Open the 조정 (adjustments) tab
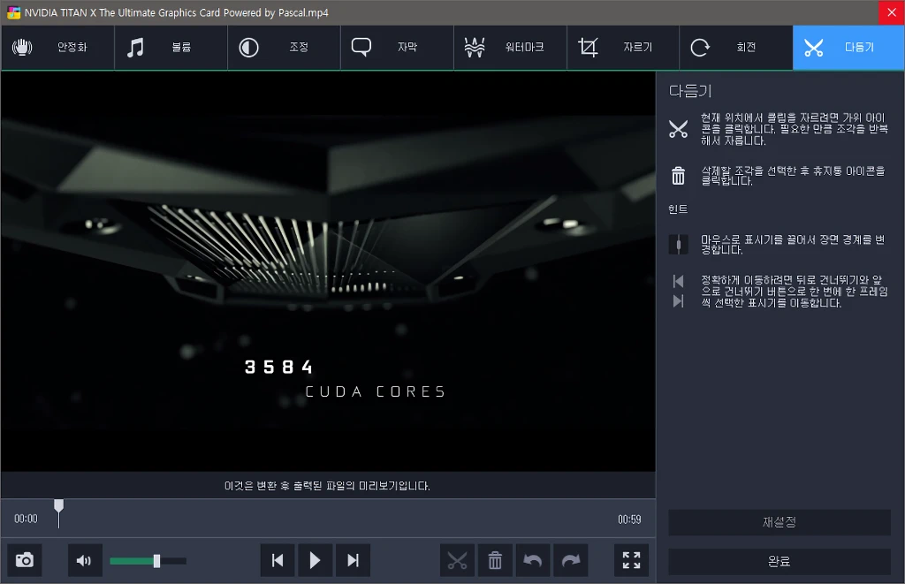 point(284,48)
